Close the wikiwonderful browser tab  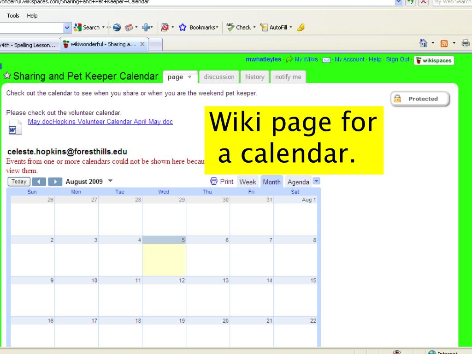point(142,44)
